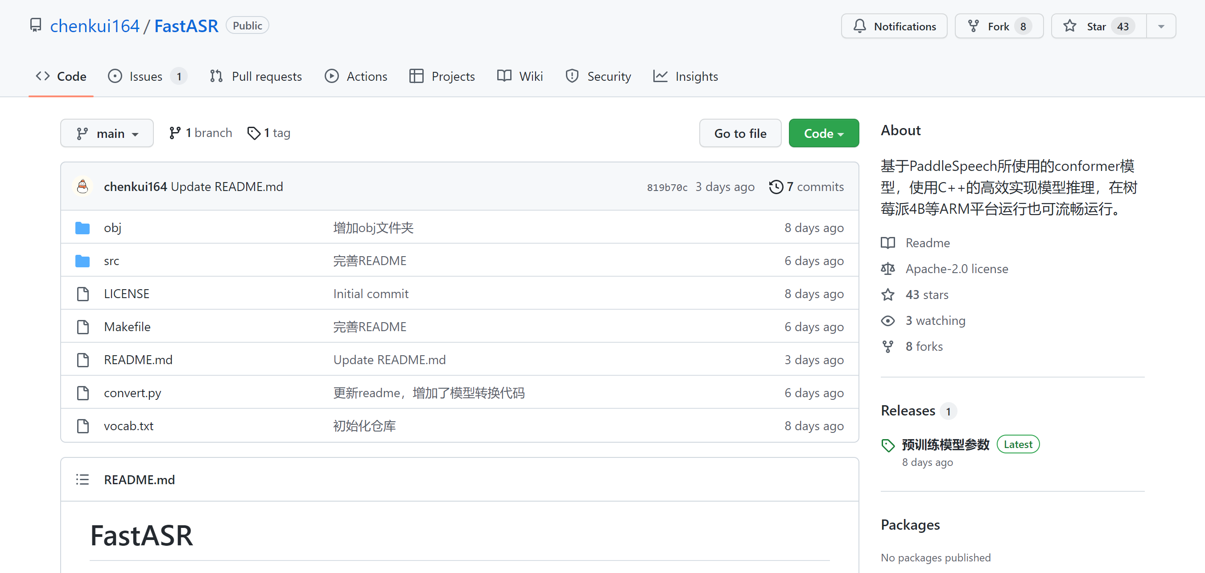The height and width of the screenshot is (573, 1205).
Task: Switch to the Issues tab
Action: click(x=147, y=76)
